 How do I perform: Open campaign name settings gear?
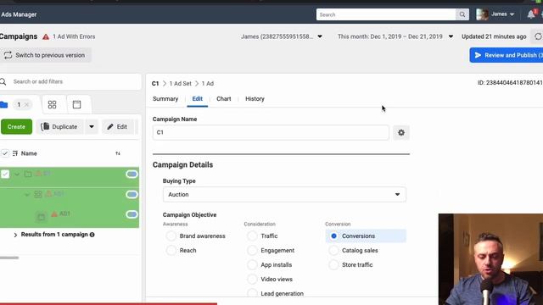tap(401, 132)
